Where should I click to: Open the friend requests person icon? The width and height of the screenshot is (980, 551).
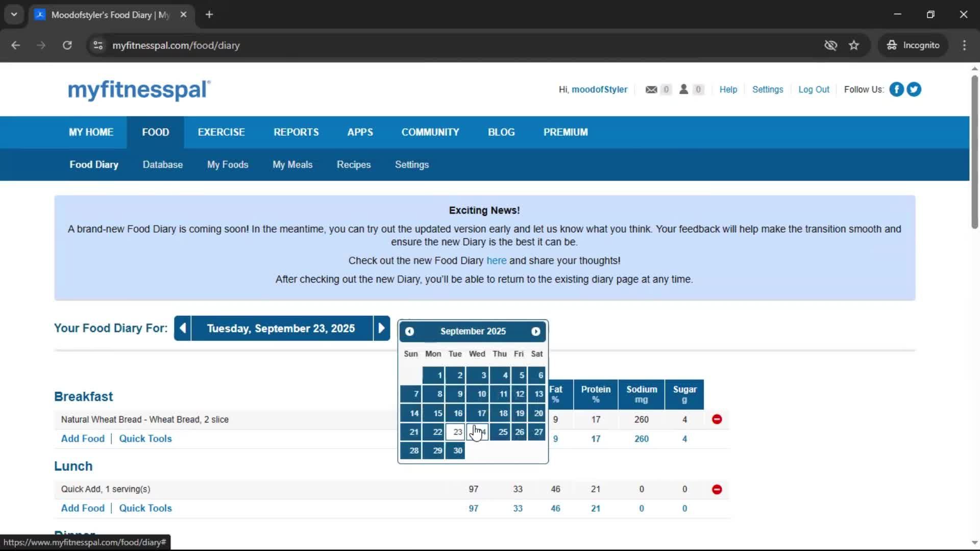683,89
